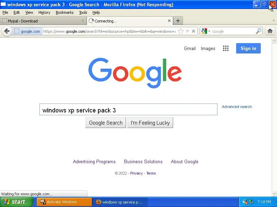Bookmark this page with the star icon
Image resolution: width=277 pixels, height=207 pixels.
click(180, 31)
